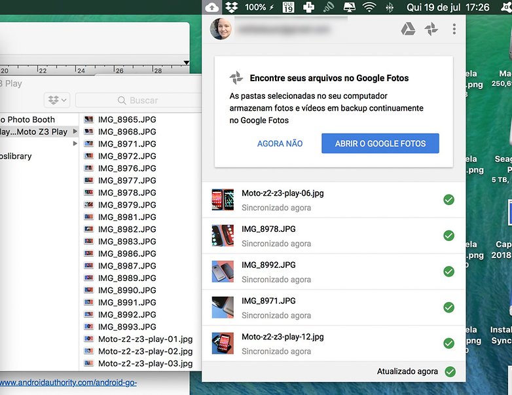The width and height of the screenshot is (512, 395).
Task: Open IMG_8978.JPG thumbnail in sync list
Action: pyautogui.click(x=223, y=235)
